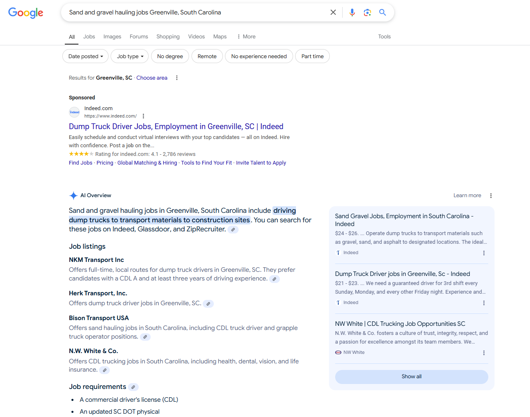Screen dimensions: 530x417
Task: Click the Bison Transport USA heading
Action: [99, 318]
